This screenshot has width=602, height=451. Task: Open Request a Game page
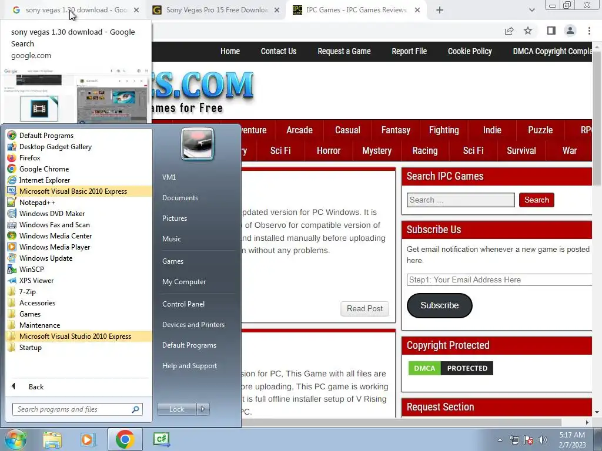344,51
